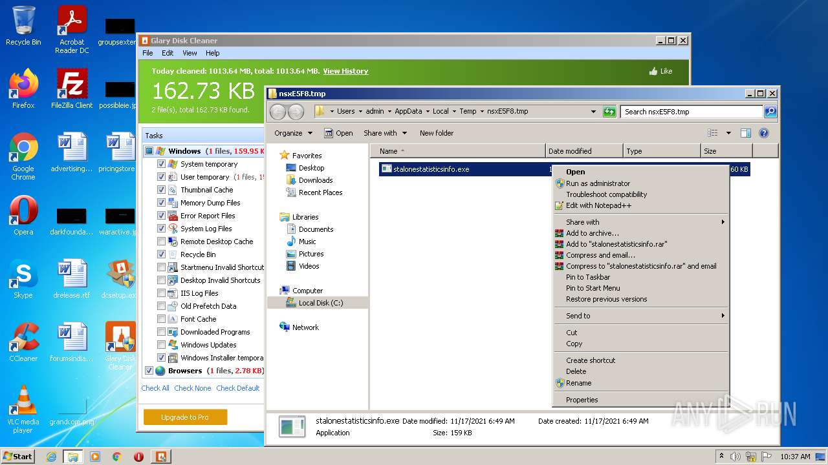Toggle the Error Report Files checkbox

pos(161,216)
